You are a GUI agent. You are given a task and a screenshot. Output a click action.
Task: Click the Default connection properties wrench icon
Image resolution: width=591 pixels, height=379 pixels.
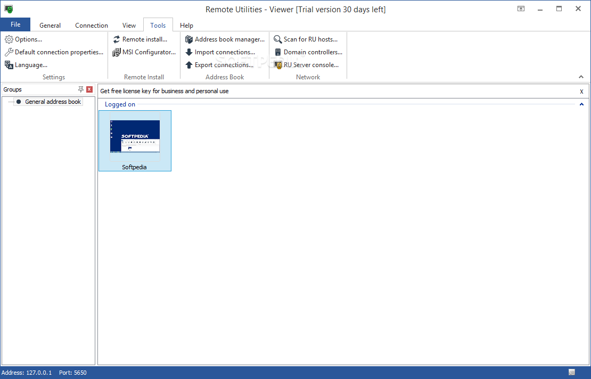pos(9,52)
